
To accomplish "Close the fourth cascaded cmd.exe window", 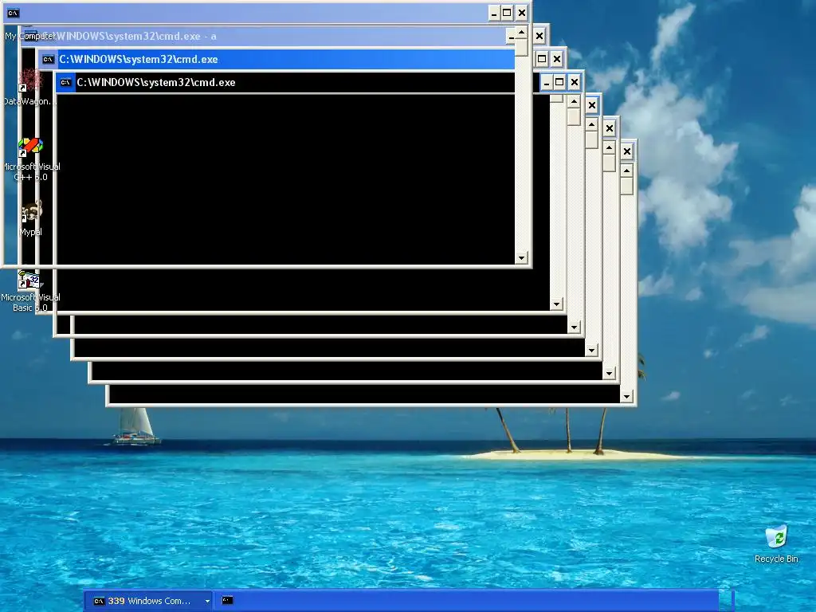I will pyautogui.click(x=575, y=82).
